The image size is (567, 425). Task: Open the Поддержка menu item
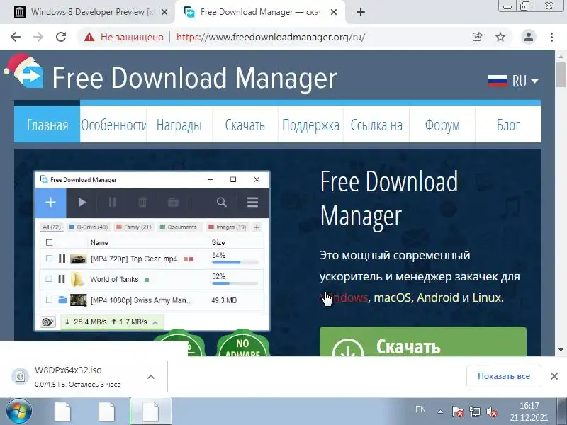tap(310, 125)
